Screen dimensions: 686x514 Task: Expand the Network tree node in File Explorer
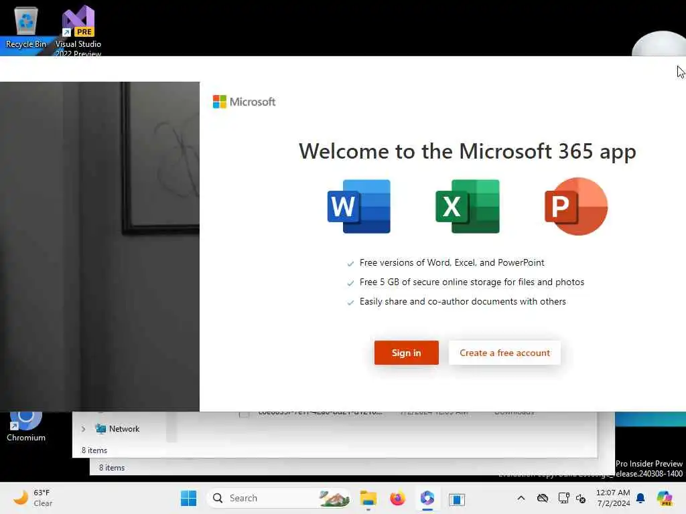(84, 429)
